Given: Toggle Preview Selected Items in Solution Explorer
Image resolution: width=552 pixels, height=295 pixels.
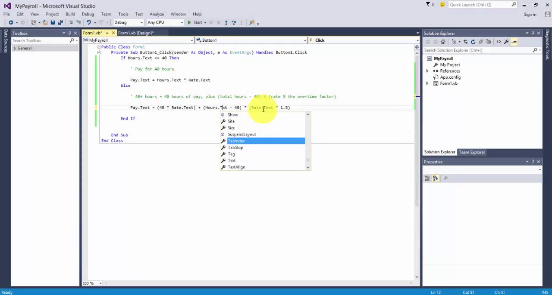Looking at the screenshot, I should 514,42.
